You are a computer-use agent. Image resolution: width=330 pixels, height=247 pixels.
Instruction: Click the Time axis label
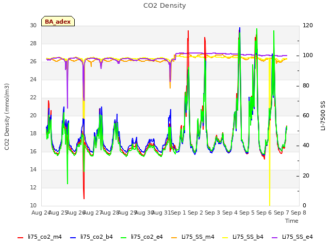click(x=292, y=221)
